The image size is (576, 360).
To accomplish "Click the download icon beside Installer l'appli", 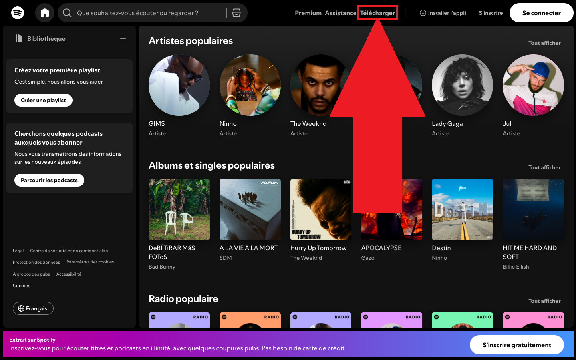I will 423,13.
